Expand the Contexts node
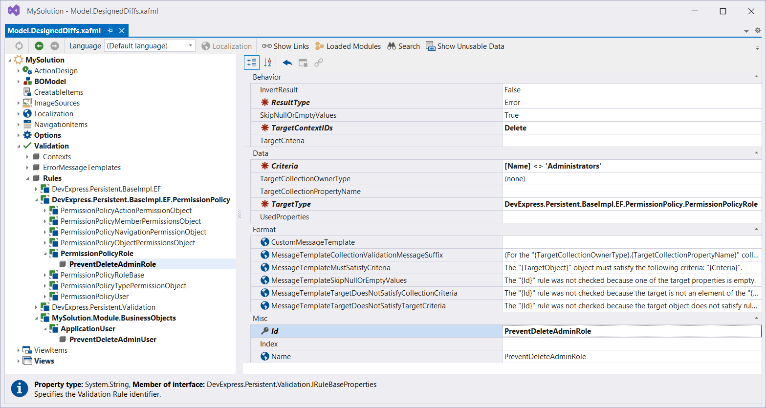 point(27,157)
